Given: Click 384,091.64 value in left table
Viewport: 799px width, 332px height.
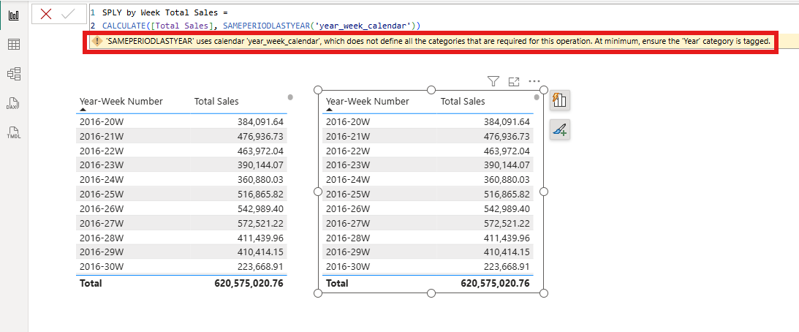Looking at the screenshot, I should coord(260,122).
